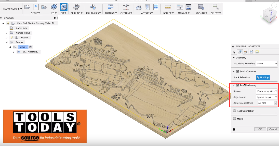Screen dimensions: 279x146
Task: Uncheck the Rest Machining checkbox
Action: pos(237,85)
